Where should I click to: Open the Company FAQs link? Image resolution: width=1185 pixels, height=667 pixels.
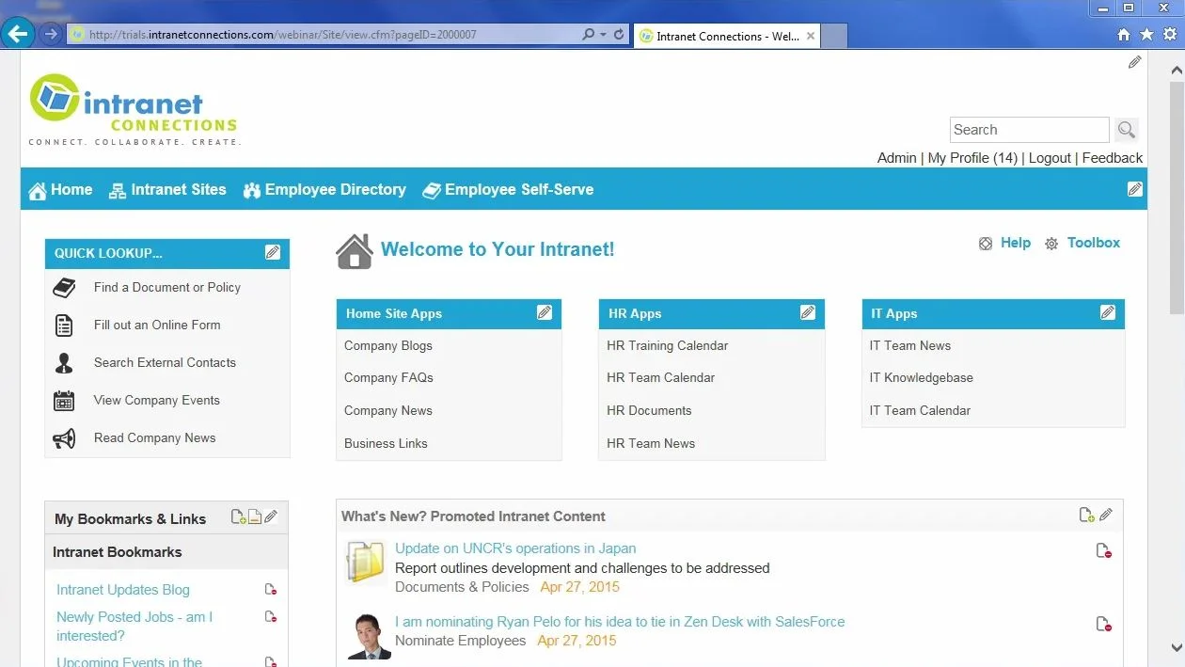(x=388, y=377)
